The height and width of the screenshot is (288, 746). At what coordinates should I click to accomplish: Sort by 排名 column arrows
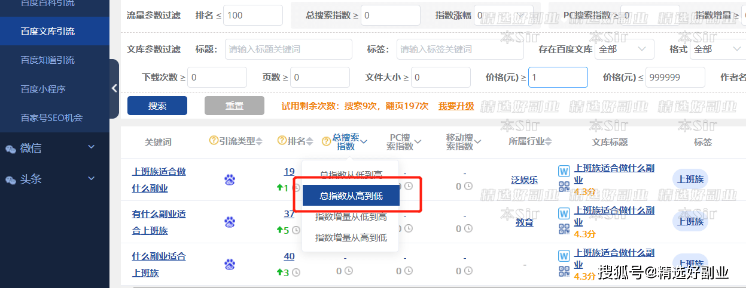[309, 141]
